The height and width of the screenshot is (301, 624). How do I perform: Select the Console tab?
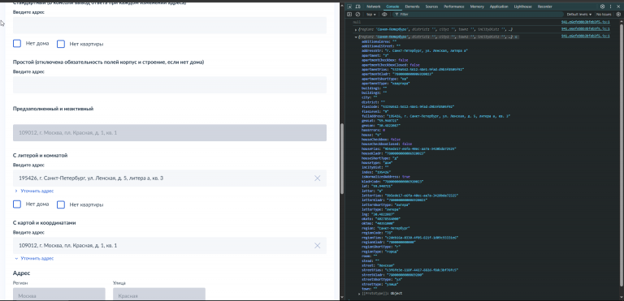click(392, 6)
